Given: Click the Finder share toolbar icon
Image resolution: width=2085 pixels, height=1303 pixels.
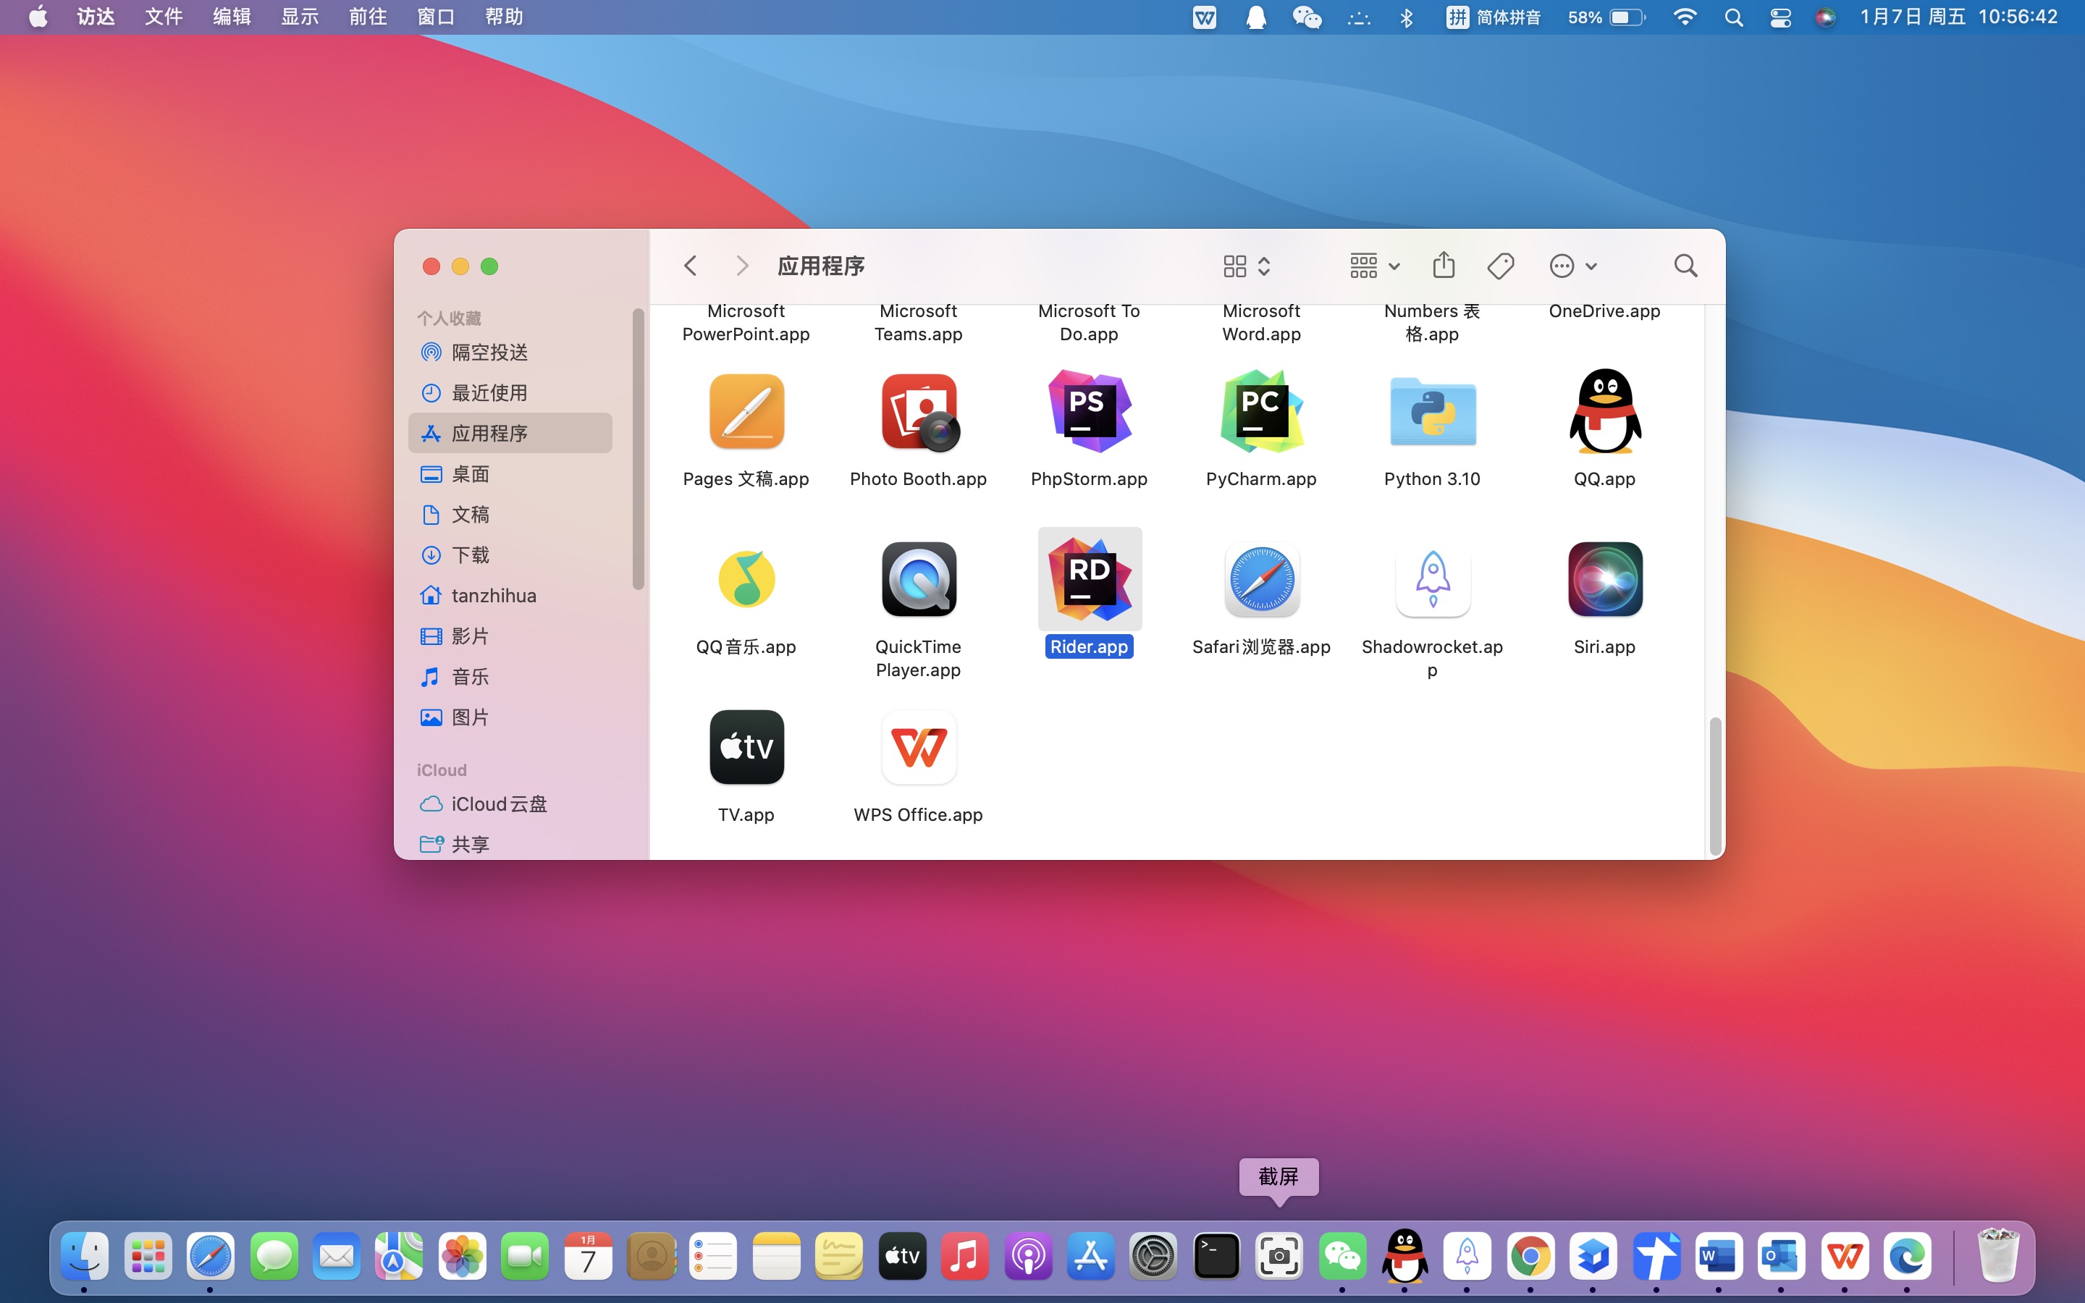Looking at the screenshot, I should [x=1443, y=266].
